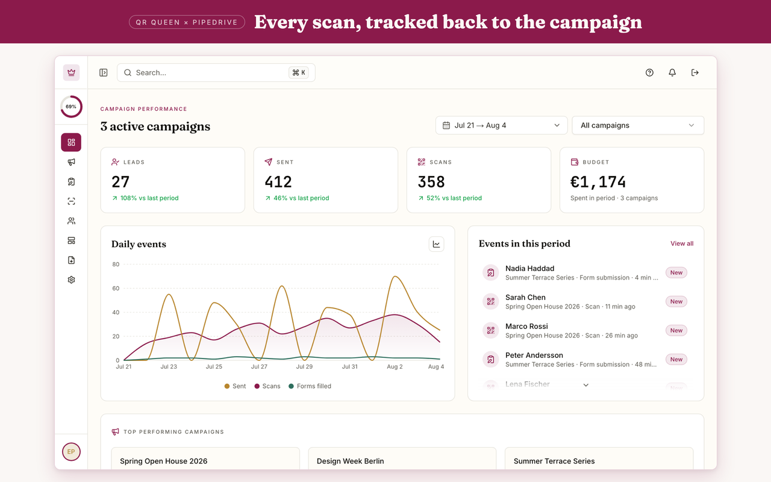Open the dashboard grid icon in sidebar
Screen dimensions: 771x482
[71, 142]
